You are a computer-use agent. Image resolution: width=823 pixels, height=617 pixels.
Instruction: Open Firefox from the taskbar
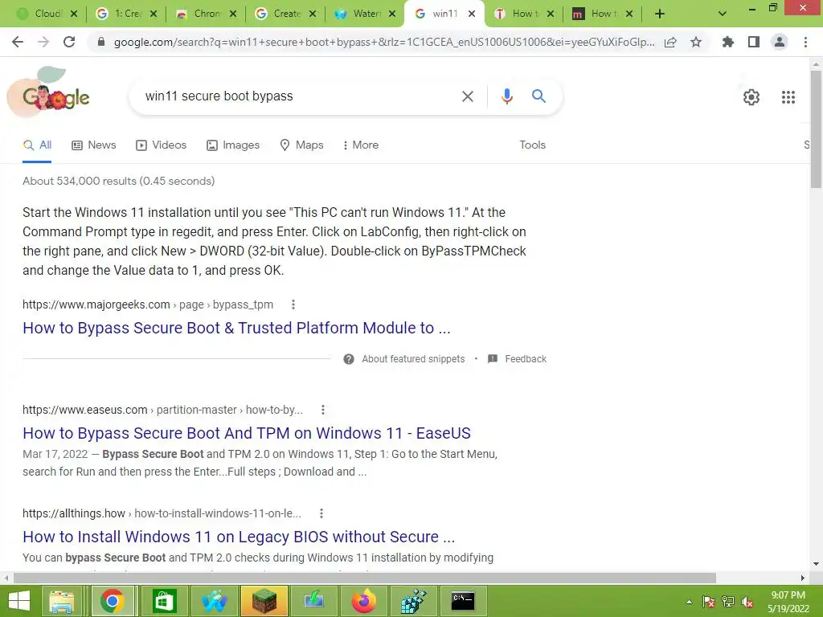coord(364,601)
